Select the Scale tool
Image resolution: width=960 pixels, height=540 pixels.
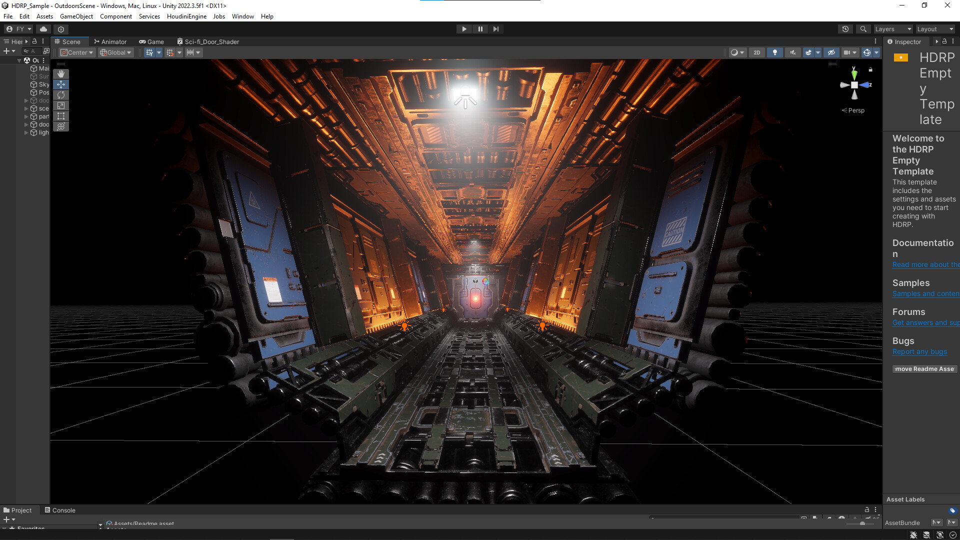coord(60,105)
